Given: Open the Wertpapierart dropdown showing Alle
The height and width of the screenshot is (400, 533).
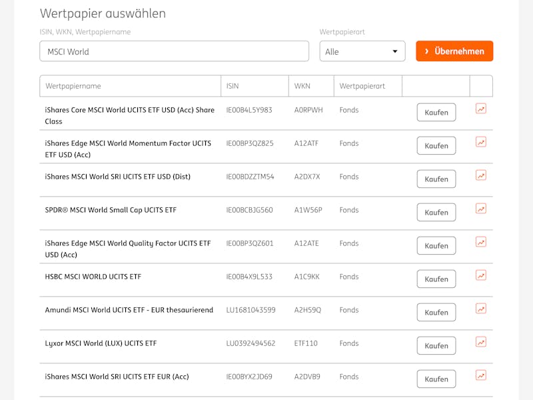Looking at the screenshot, I should (362, 51).
